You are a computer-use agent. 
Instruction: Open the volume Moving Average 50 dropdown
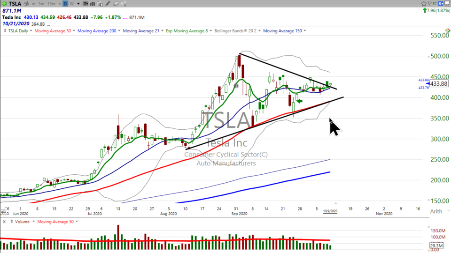click(x=77, y=222)
